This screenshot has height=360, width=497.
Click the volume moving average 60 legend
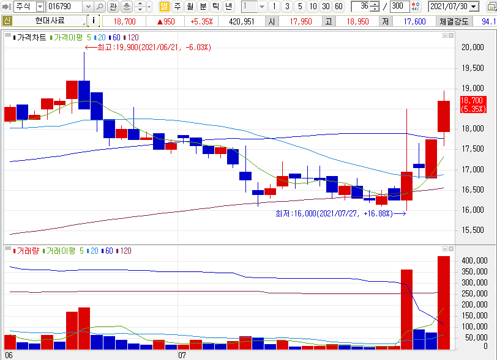click(x=107, y=251)
